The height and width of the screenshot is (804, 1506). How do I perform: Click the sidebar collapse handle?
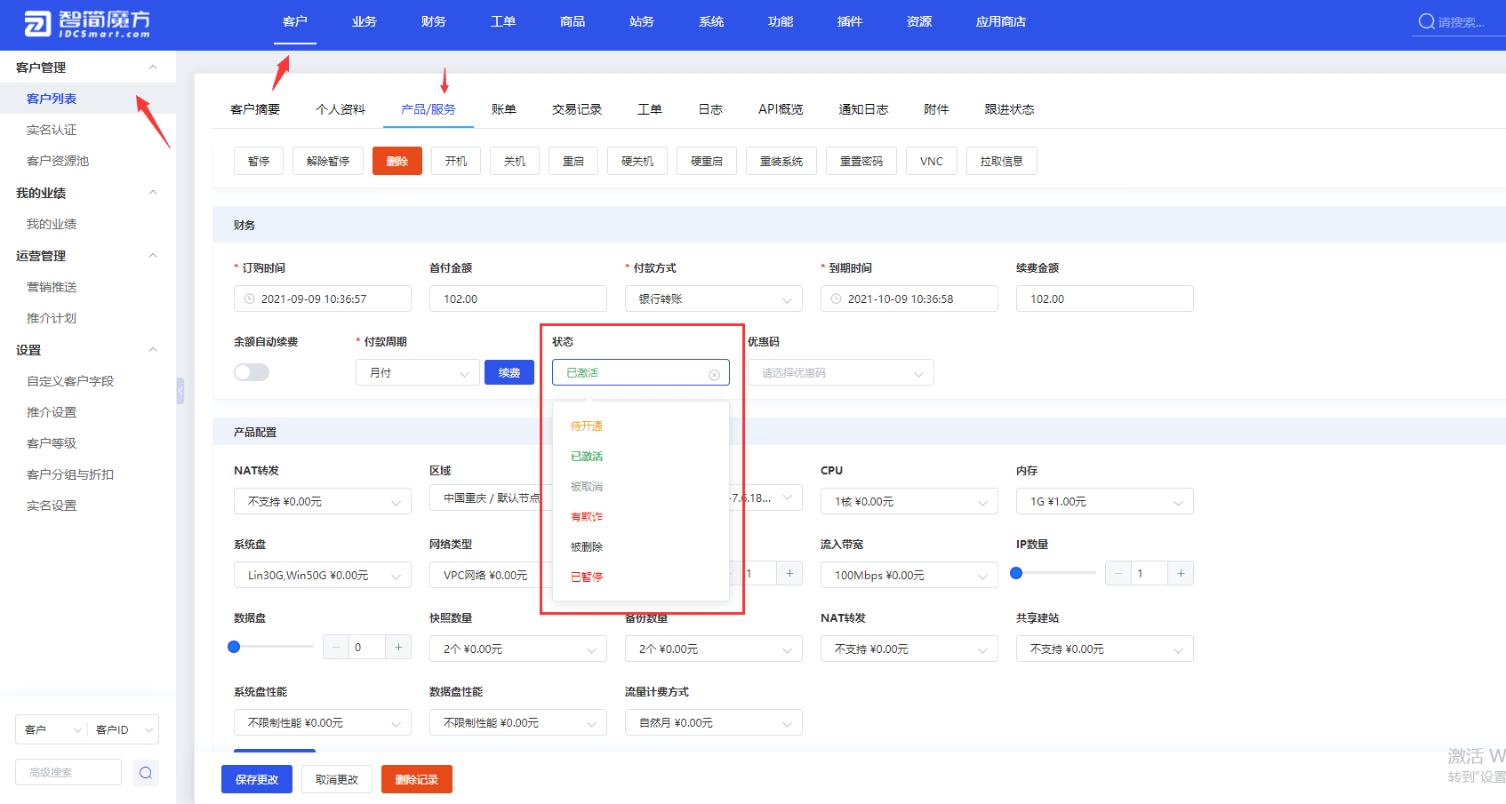click(x=180, y=391)
